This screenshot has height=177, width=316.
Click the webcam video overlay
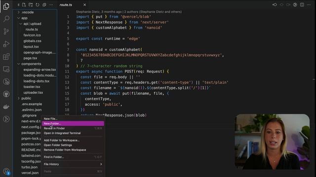pos(272,142)
